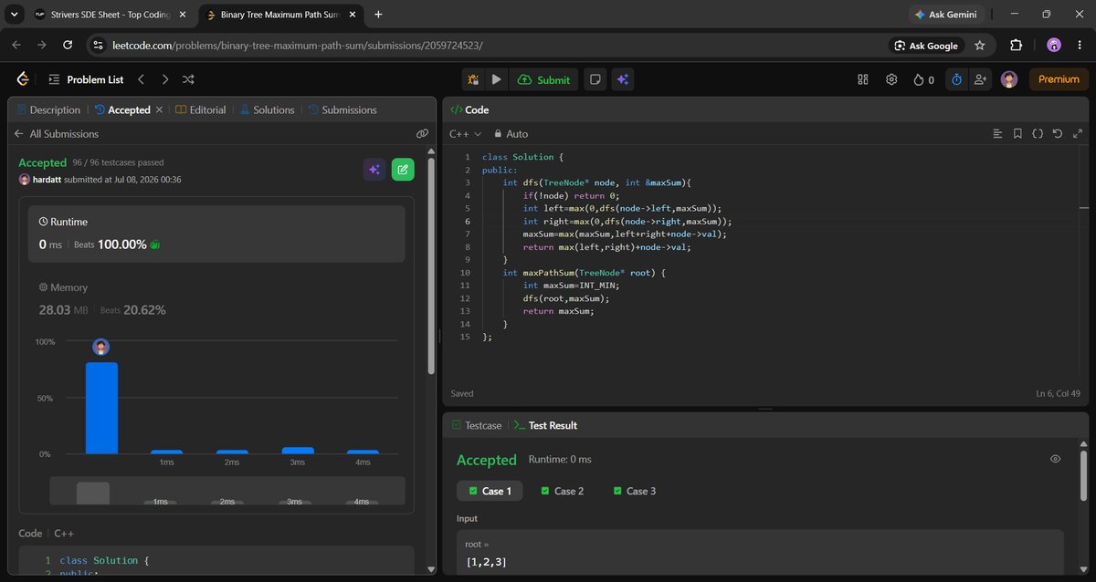
Task: Expand editor to fullscreen
Action: [1079, 134]
